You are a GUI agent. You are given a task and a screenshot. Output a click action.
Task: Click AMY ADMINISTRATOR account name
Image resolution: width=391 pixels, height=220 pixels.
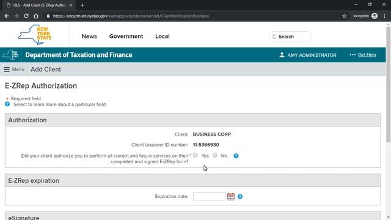point(312,55)
